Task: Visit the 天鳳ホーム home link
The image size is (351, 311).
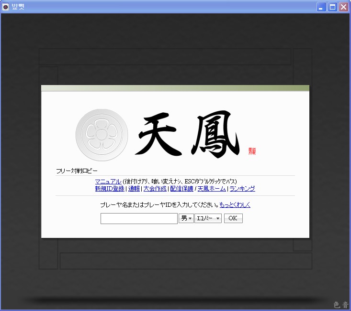Action: 212,189
